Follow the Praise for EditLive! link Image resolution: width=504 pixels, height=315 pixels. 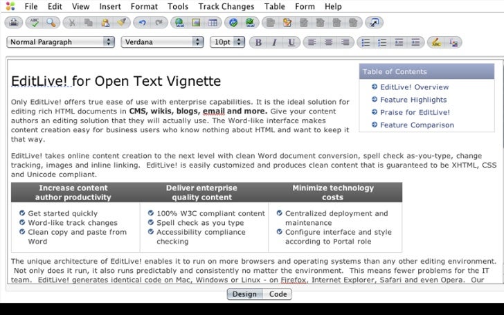tap(415, 112)
